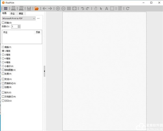Select the hand pan tool
Viewport: 163px width, 131px height.
[x=95, y=8]
